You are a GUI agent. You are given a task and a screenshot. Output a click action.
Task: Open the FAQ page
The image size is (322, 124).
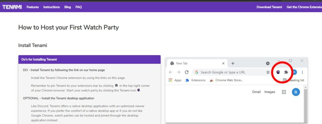point(78,7)
